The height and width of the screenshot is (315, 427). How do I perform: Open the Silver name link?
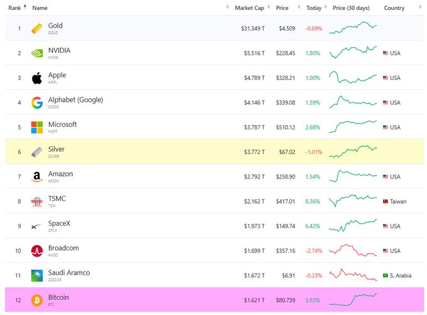(x=57, y=149)
